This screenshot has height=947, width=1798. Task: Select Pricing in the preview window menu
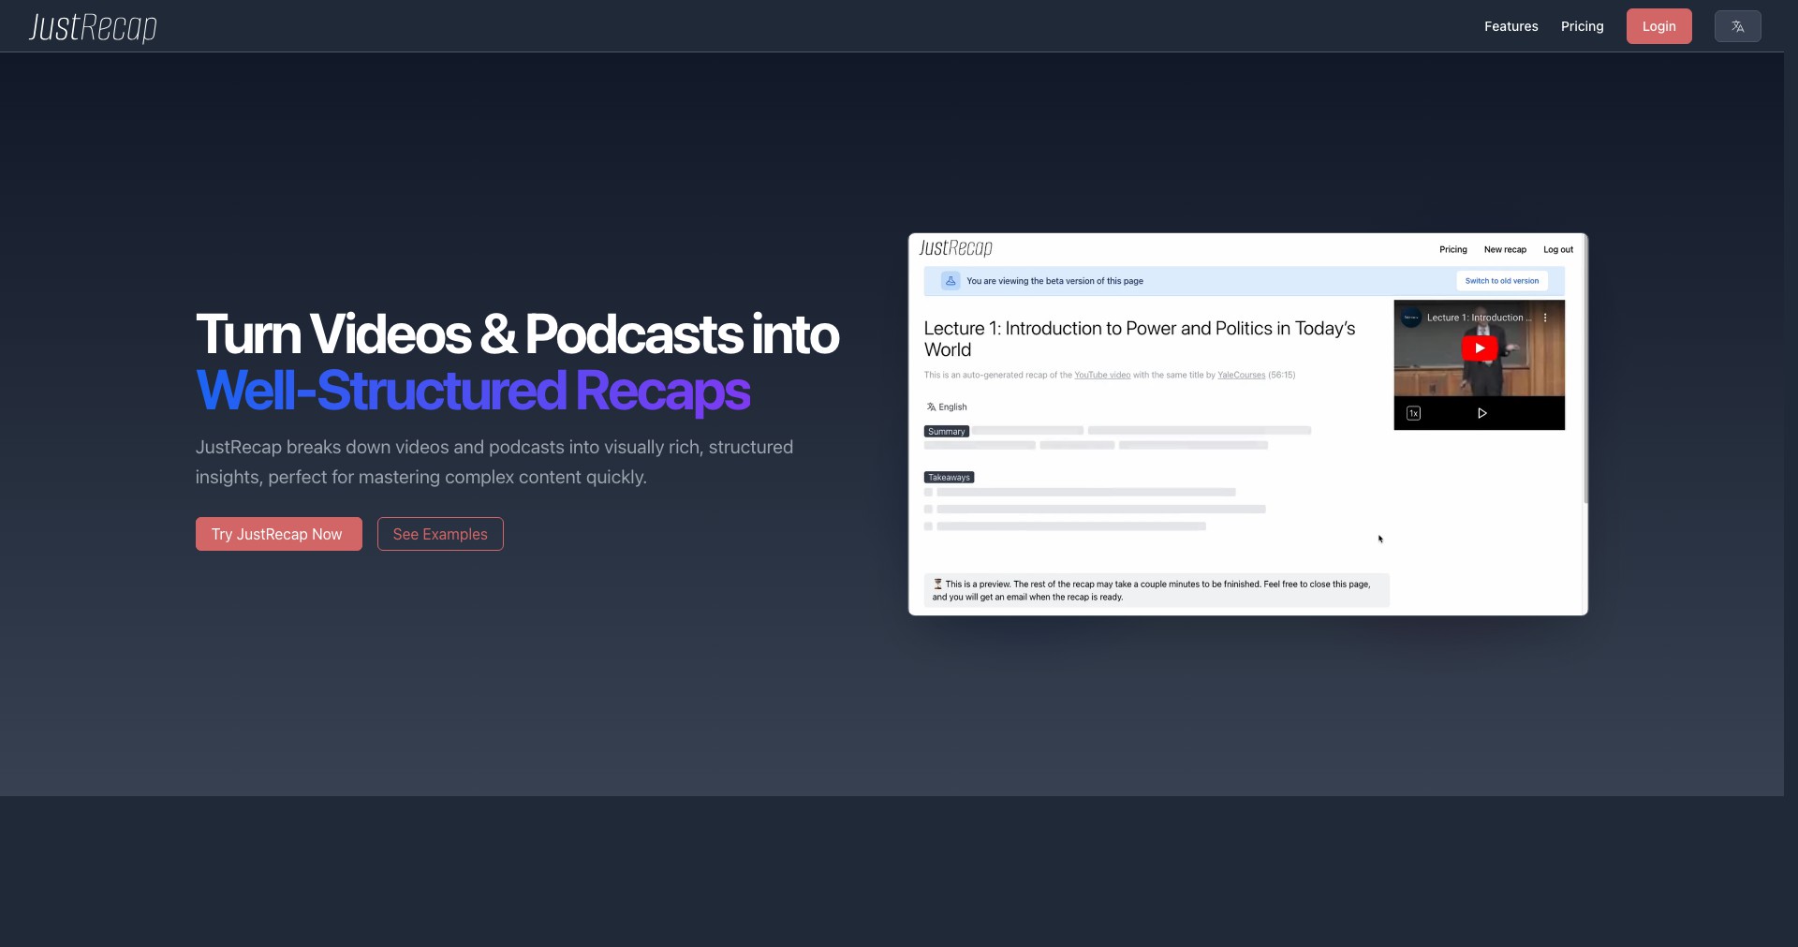coord(1453,249)
